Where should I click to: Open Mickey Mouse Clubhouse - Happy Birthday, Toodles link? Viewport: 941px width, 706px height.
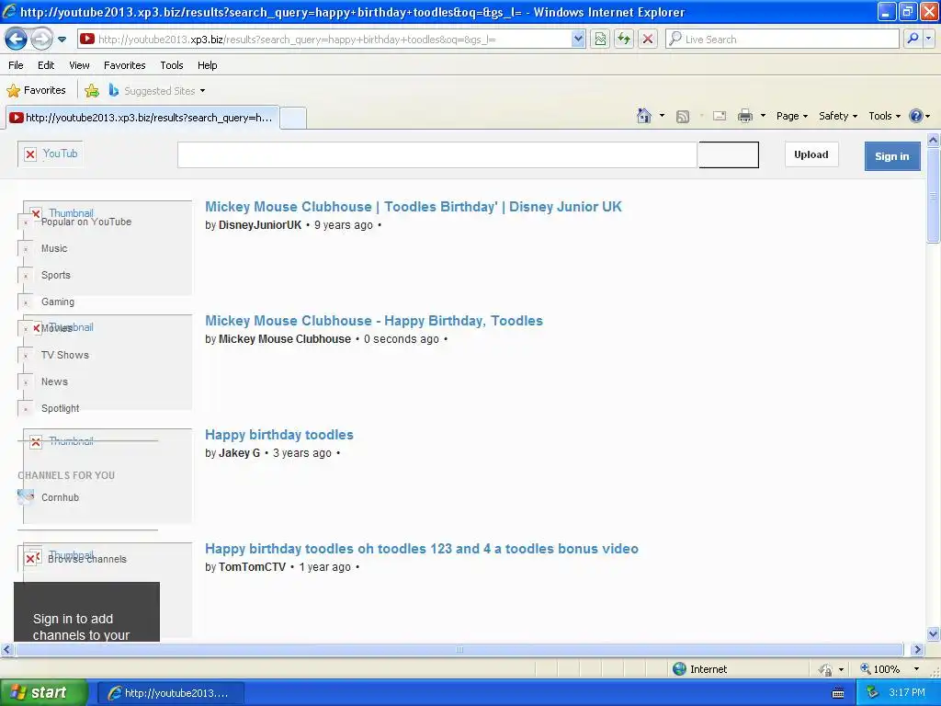point(374,321)
